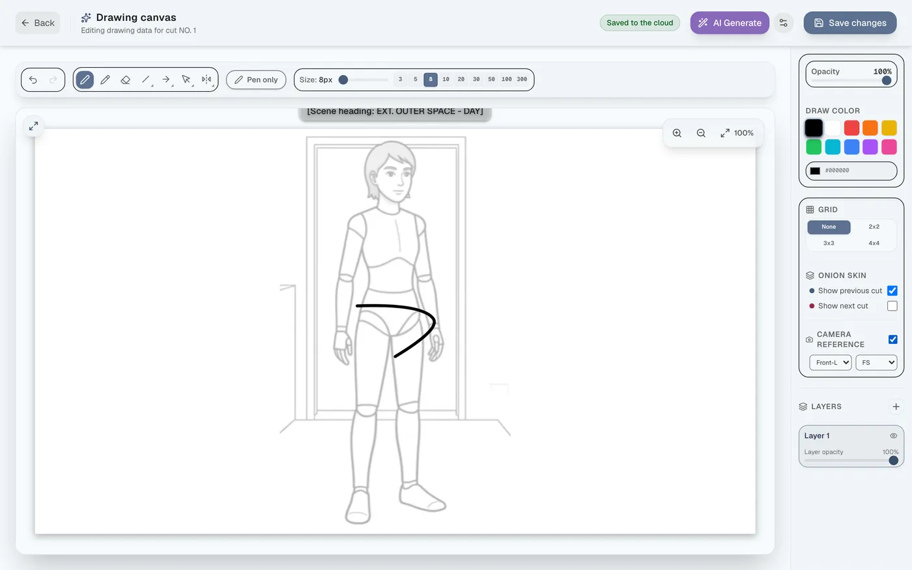The height and width of the screenshot is (570, 912).
Task: Open the Front-L camera angle dropdown
Action: 831,362
